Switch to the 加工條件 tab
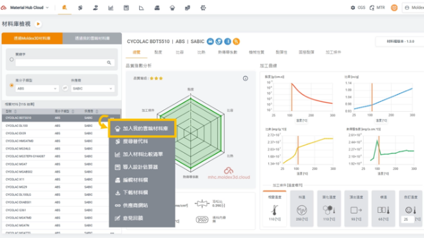Screen dimensions: 424x238 tap(333, 52)
